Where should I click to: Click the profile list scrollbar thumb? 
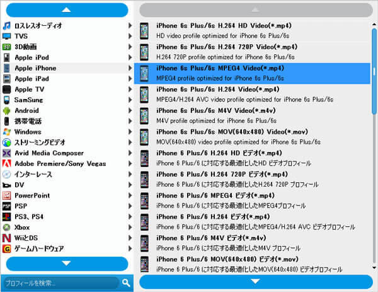[x=374, y=72]
